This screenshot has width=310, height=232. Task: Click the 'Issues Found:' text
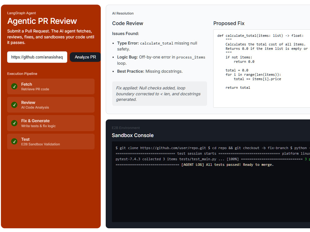point(125,33)
